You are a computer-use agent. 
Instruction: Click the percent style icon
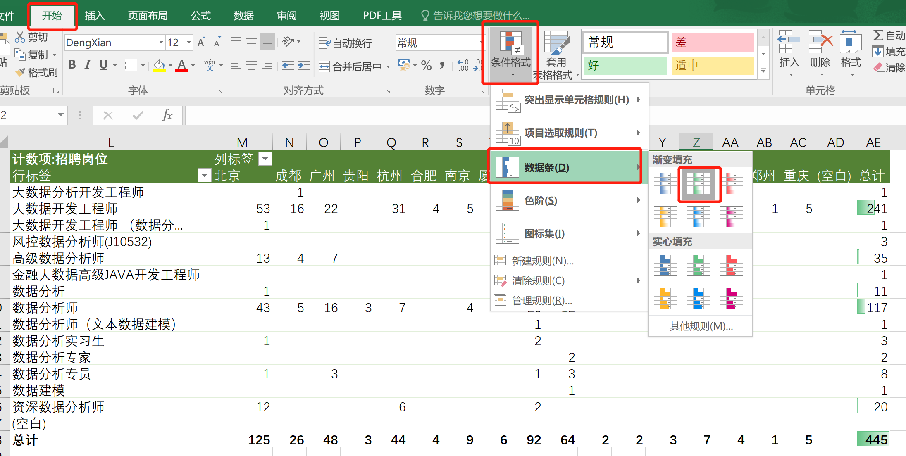pyautogui.click(x=426, y=65)
